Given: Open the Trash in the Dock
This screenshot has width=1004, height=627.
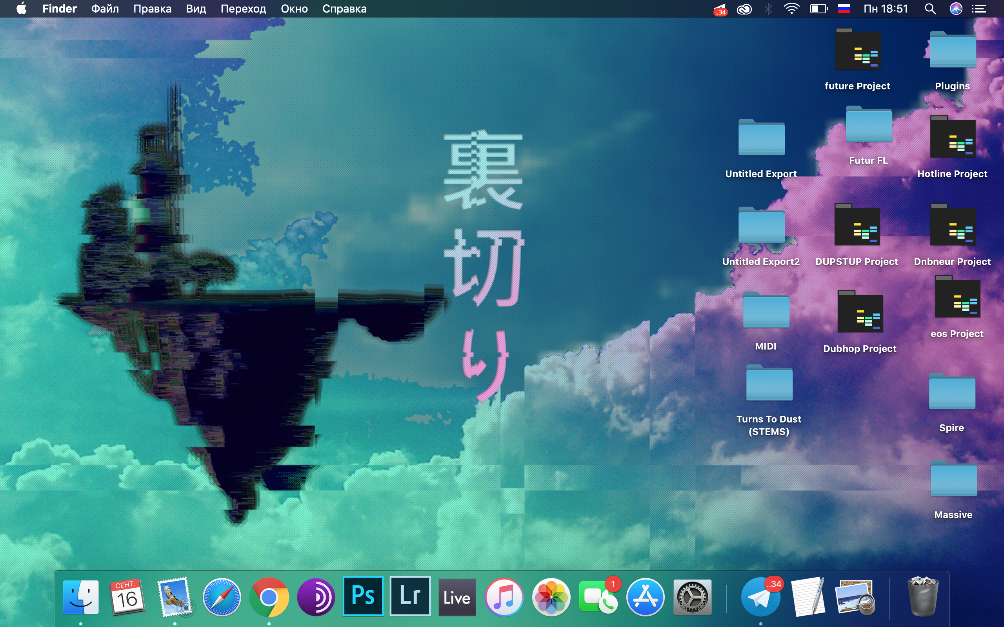Looking at the screenshot, I should tap(923, 597).
